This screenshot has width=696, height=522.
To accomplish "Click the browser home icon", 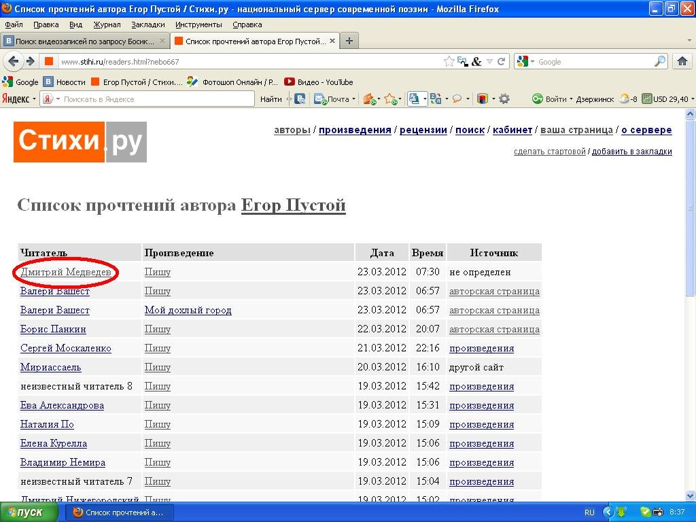I will 682,61.
